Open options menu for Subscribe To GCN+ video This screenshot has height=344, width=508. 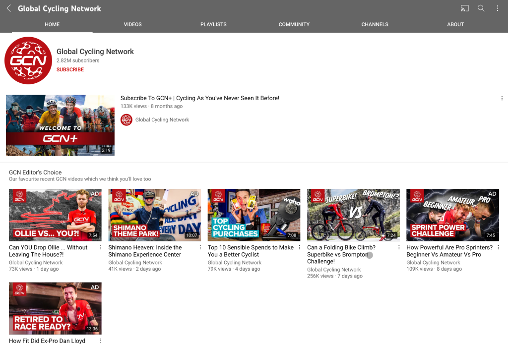[x=502, y=99]
